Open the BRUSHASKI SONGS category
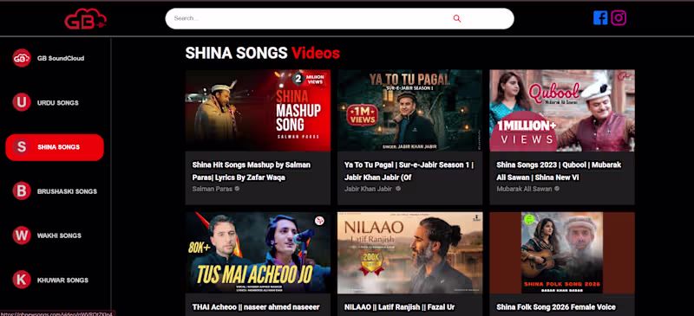Screen dimensions: 694x316 tap(68, 191)
